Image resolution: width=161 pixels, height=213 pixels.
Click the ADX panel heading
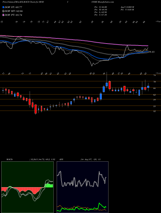coord(61,159)
